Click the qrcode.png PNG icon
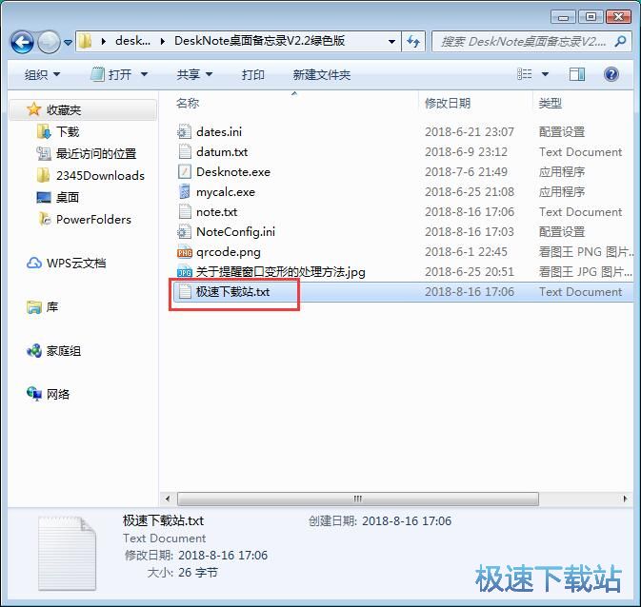The width and height of the screenshot is (641, 607). point(185,252)
